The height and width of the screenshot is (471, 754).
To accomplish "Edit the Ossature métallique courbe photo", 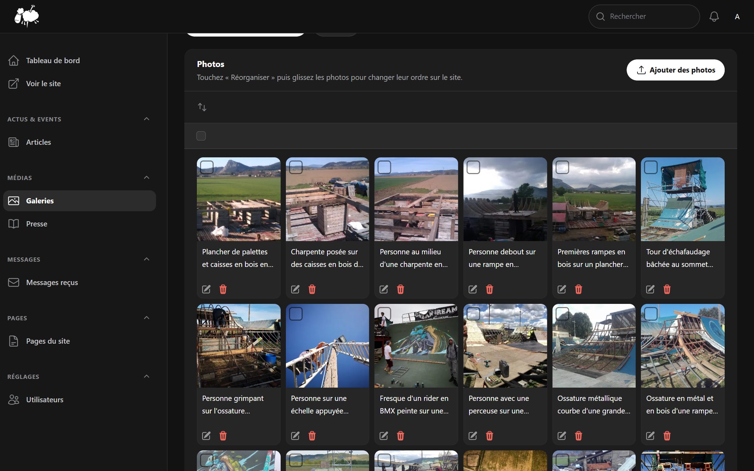I will [x=562, y=436].
